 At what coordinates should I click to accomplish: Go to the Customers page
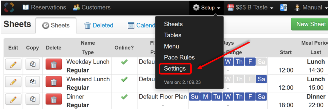coord(92,7)
